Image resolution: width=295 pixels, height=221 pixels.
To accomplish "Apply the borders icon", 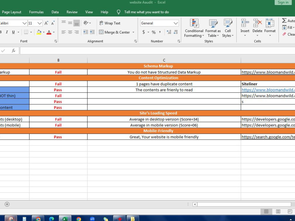I will point(26,32).
